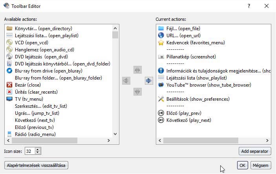Click the TV tv_menu monitor icon

point(9,99)
